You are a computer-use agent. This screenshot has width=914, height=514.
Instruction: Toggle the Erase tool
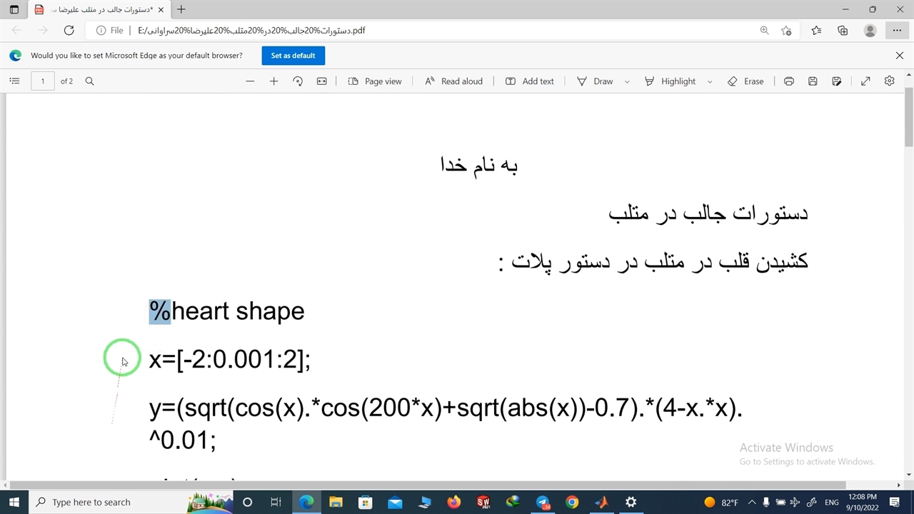(745, 81)
